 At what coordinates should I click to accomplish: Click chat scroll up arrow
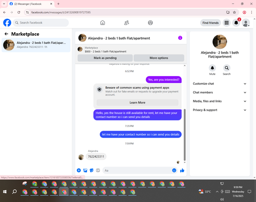(184, 66)
